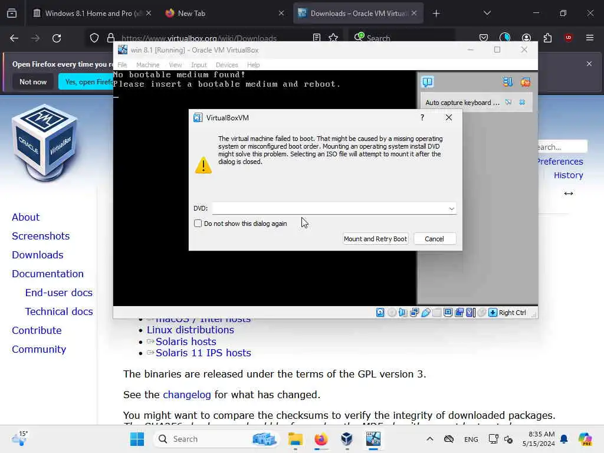Open the Windows Start button
Screen dimensions: 604x453
point(137,439)
